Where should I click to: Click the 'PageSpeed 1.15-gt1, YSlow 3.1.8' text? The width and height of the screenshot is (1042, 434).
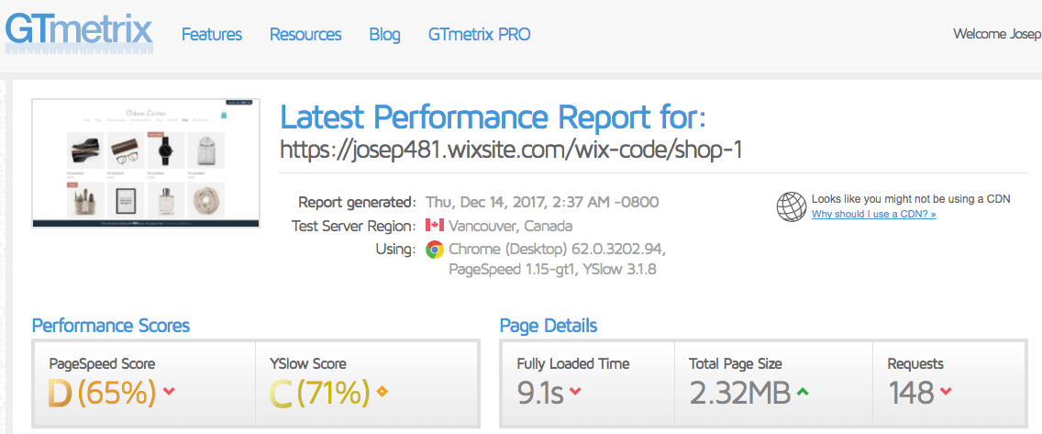(x=553, y=270)
